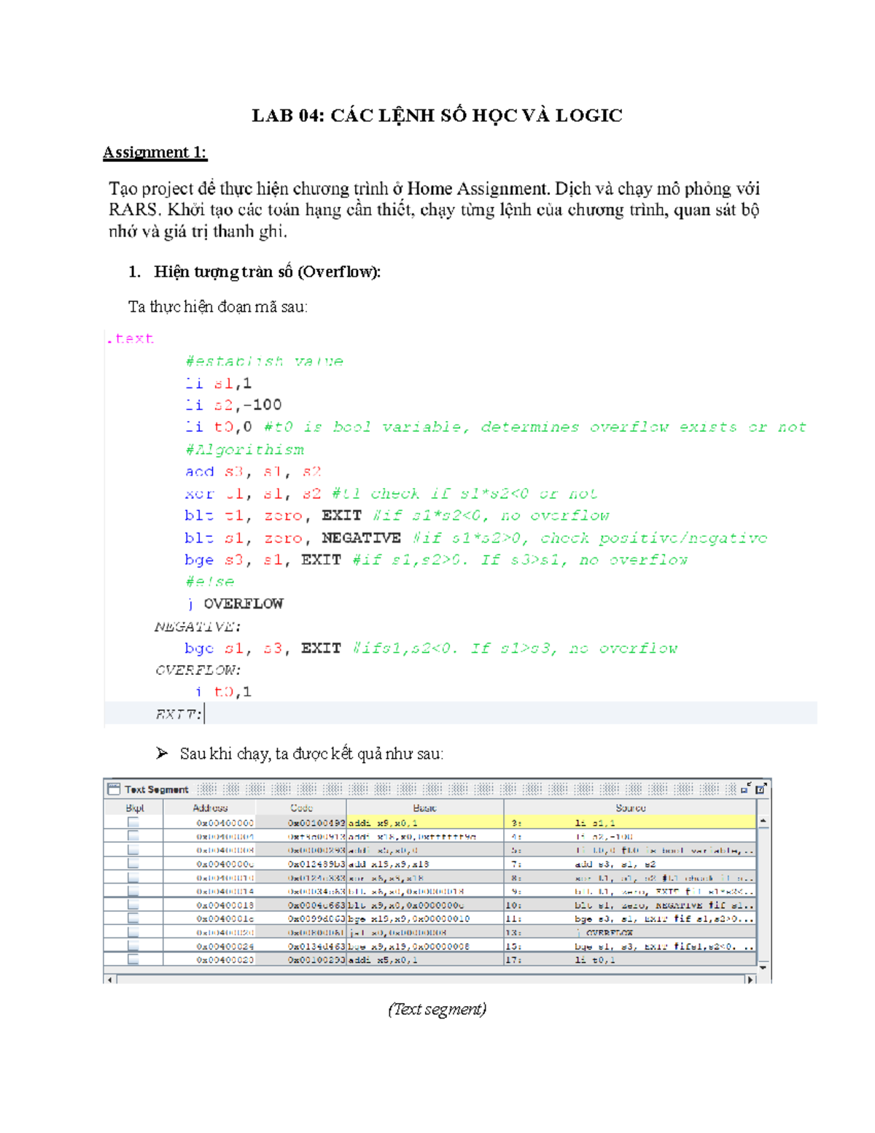875x1133 pixels.
Task: Click the address cell 0x00400024
Action: [210, 946]
